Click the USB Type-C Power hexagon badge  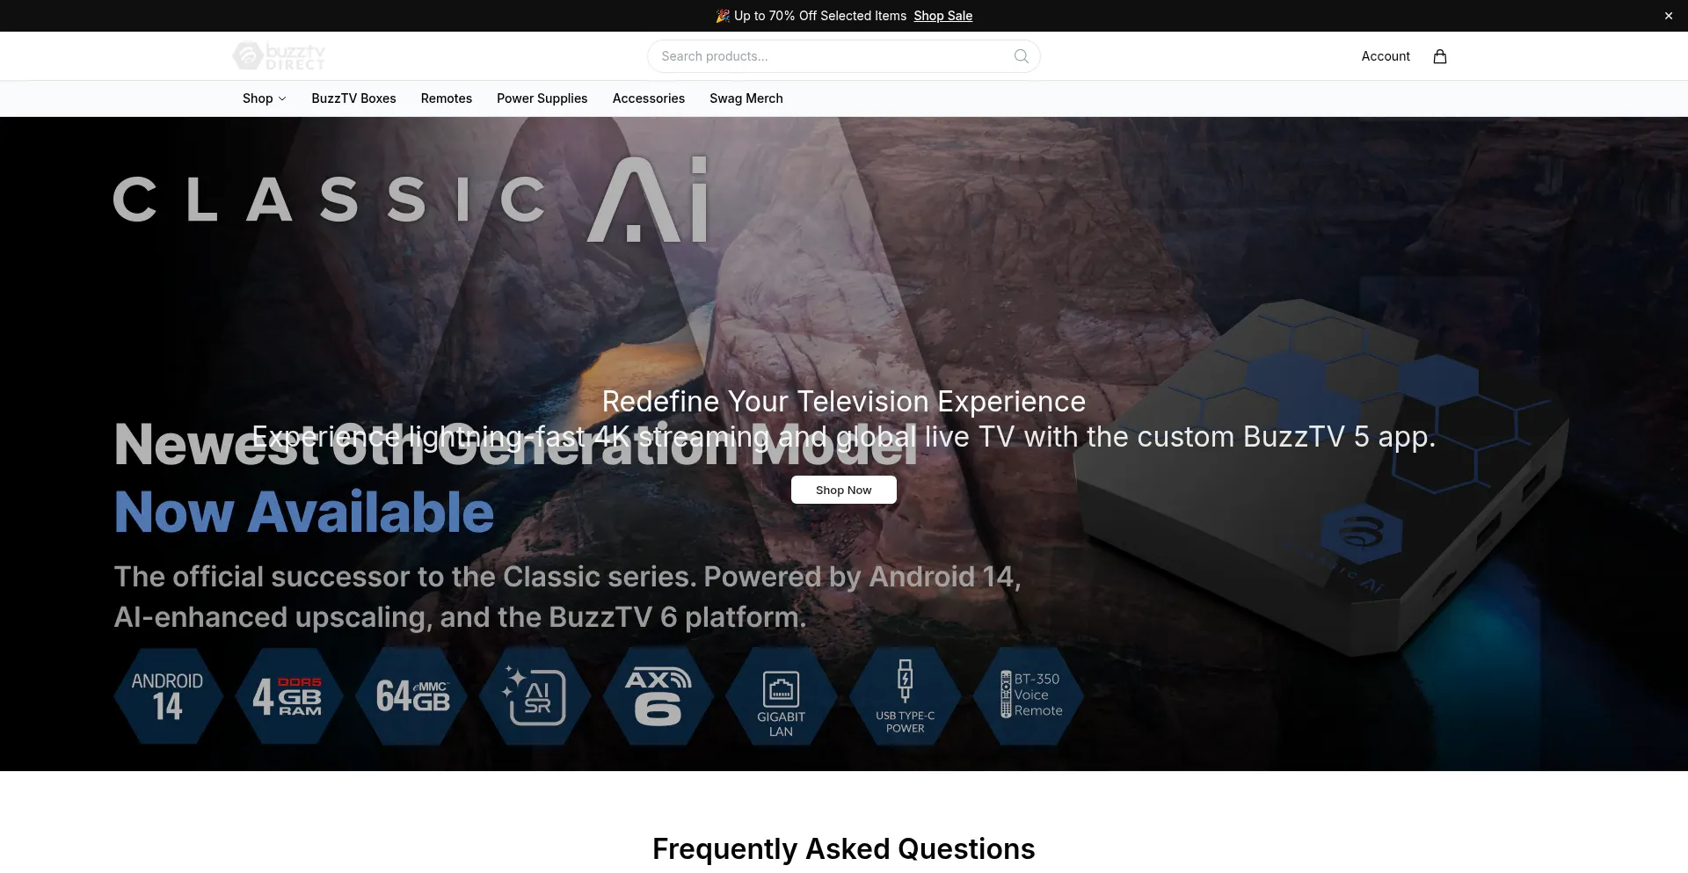(905, 696)
